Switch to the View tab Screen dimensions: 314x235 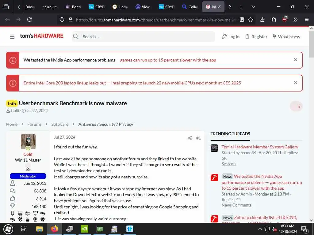(143, 7)
